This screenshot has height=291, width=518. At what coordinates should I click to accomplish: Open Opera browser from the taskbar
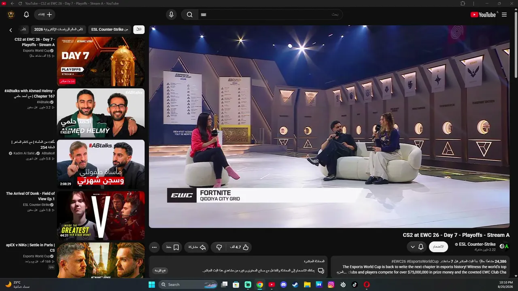(367, 285)
